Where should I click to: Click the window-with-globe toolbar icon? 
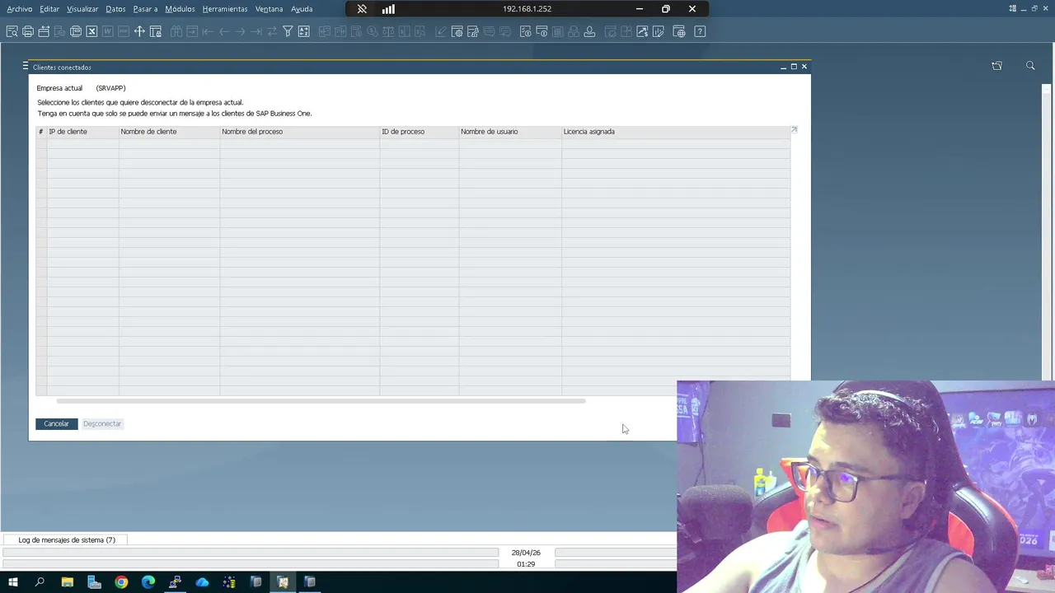679,31
